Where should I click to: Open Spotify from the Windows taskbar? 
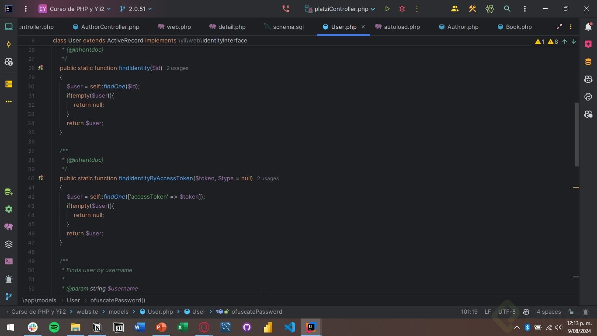54,327
